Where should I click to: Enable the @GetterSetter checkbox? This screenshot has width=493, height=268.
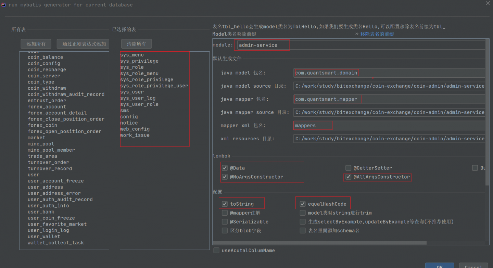coord(348,168)
